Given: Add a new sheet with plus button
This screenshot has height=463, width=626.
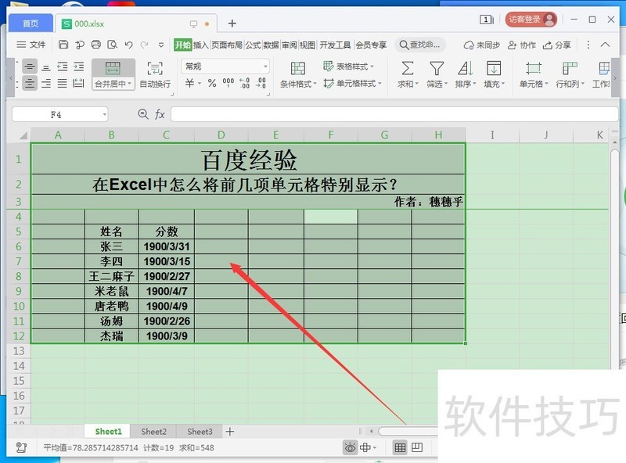Looking at the screenshot, I should 230,432.
